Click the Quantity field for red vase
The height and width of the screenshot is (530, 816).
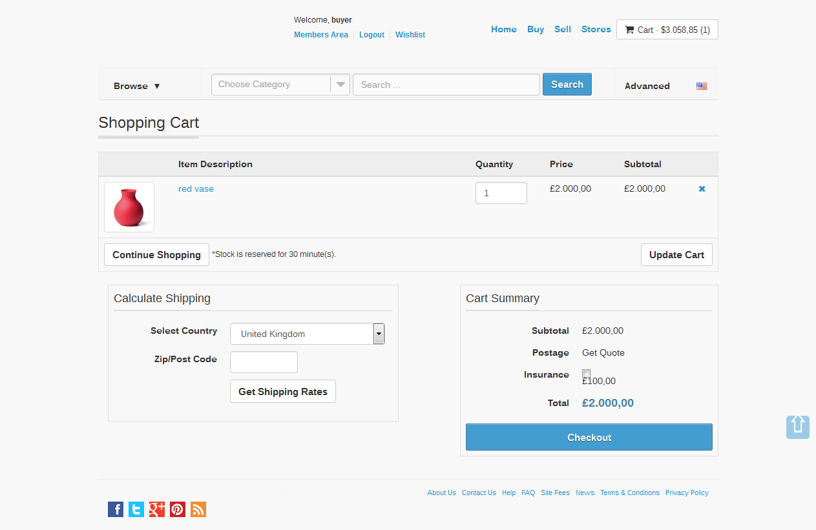point(501,193)
